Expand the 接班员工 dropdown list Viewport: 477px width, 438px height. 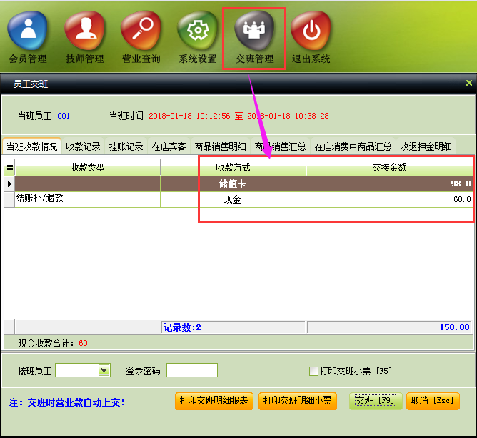[104, 369]
